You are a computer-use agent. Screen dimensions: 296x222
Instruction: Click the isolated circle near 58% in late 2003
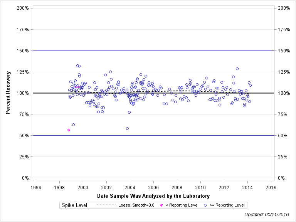(x=128, y=129)
